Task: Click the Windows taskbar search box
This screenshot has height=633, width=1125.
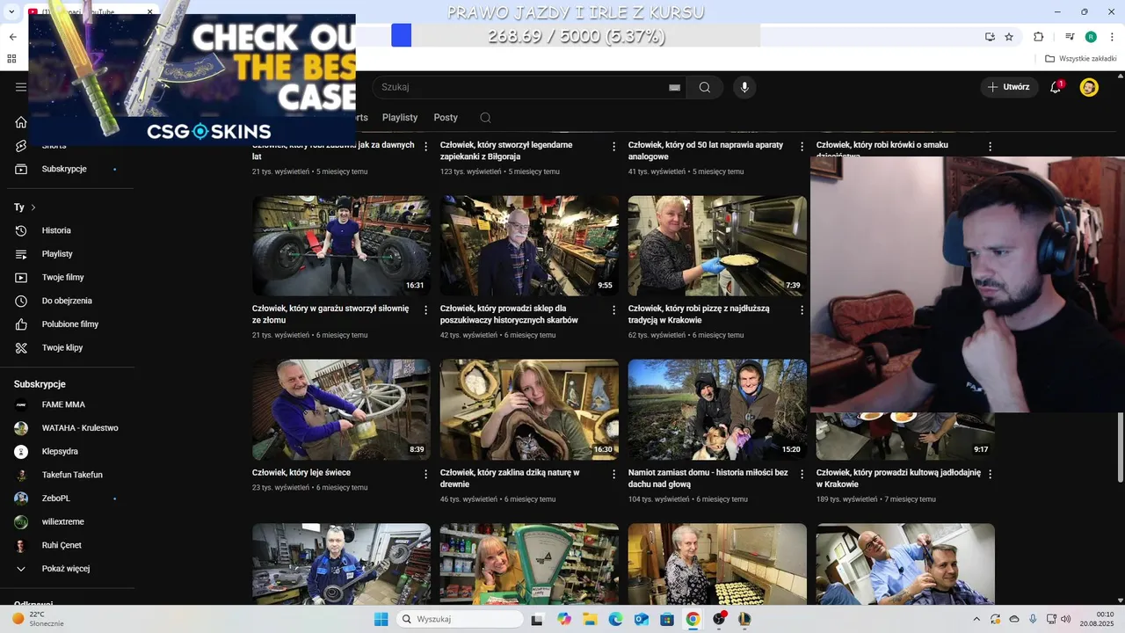Action: (458, 619)
